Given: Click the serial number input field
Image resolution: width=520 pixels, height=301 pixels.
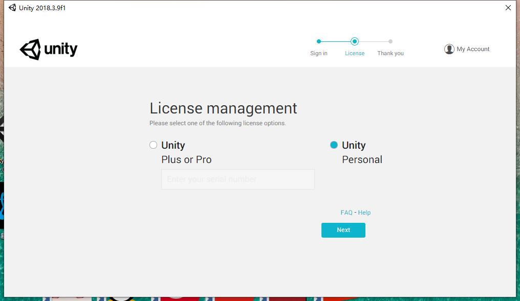Looking at the screenshot, I should pyautogui.click(x=238, y=179).
